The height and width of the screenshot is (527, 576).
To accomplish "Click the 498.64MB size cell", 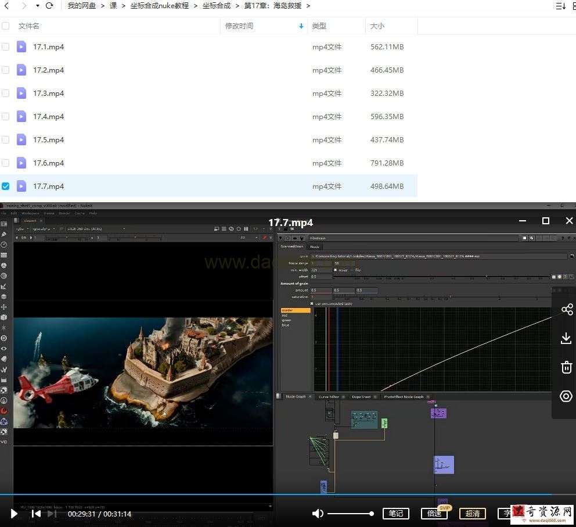I will [x=387, y=187].
